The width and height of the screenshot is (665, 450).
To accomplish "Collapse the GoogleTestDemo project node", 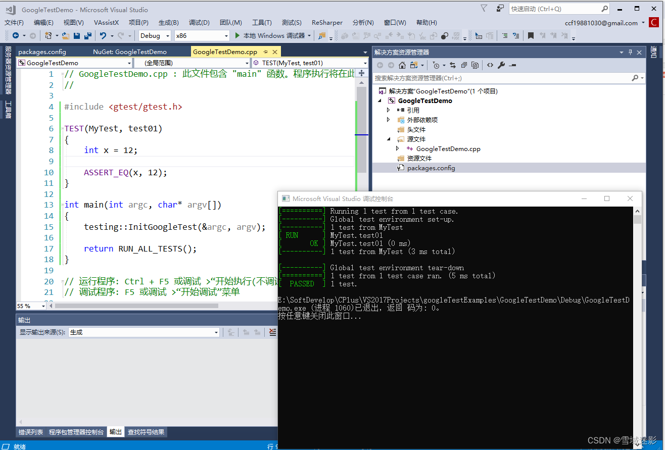I will 379,101.
